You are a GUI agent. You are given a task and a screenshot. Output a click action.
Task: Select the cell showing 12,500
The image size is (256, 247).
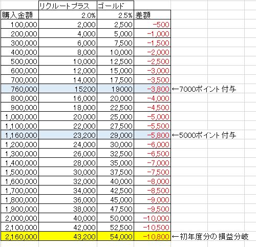tap(115, 61)
